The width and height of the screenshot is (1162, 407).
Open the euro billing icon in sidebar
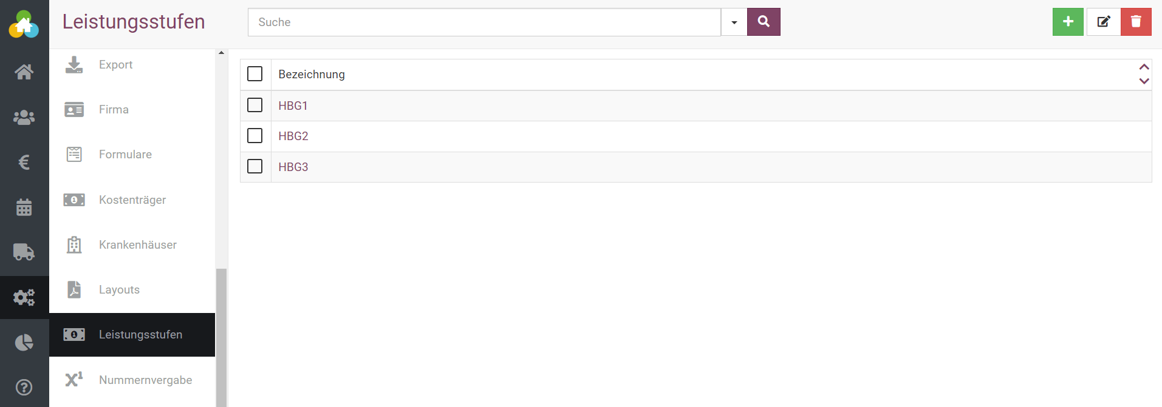point(24,162)
